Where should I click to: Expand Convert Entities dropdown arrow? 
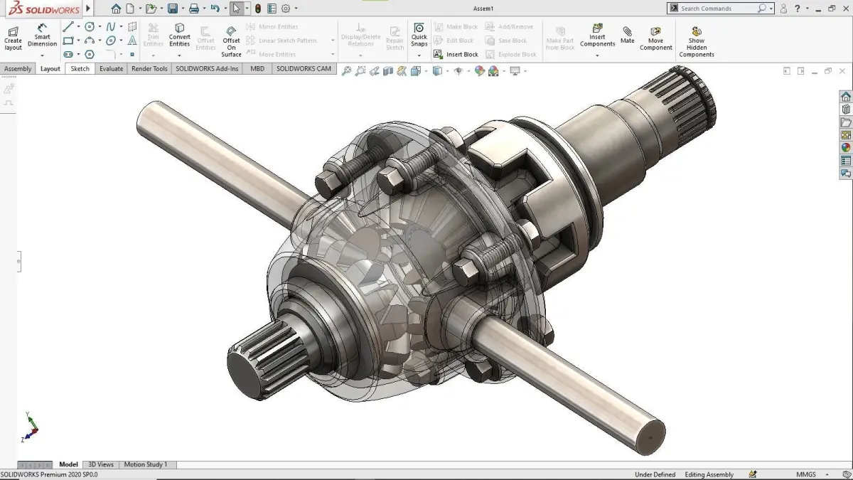(179, 55)
